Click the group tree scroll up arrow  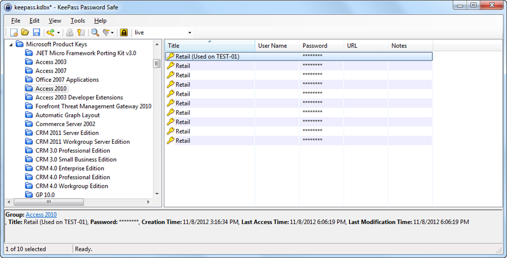tap(157, 44)
